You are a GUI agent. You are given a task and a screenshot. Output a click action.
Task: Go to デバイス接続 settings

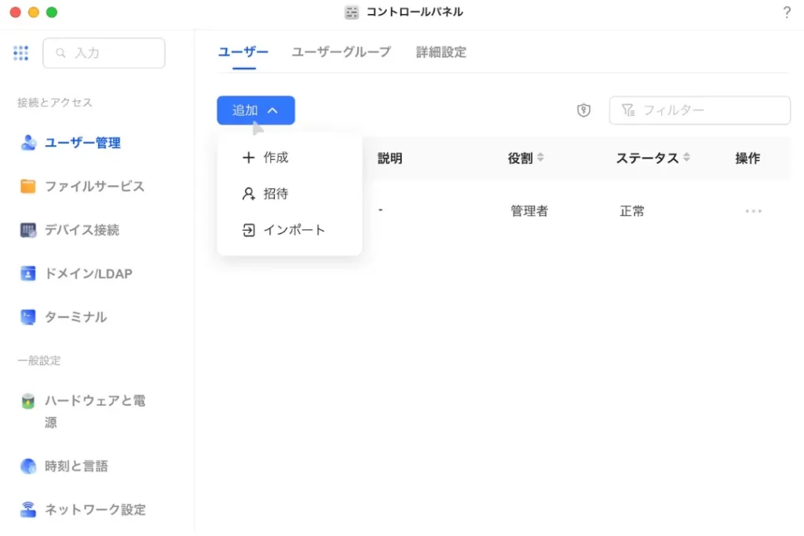pos(82,230)
